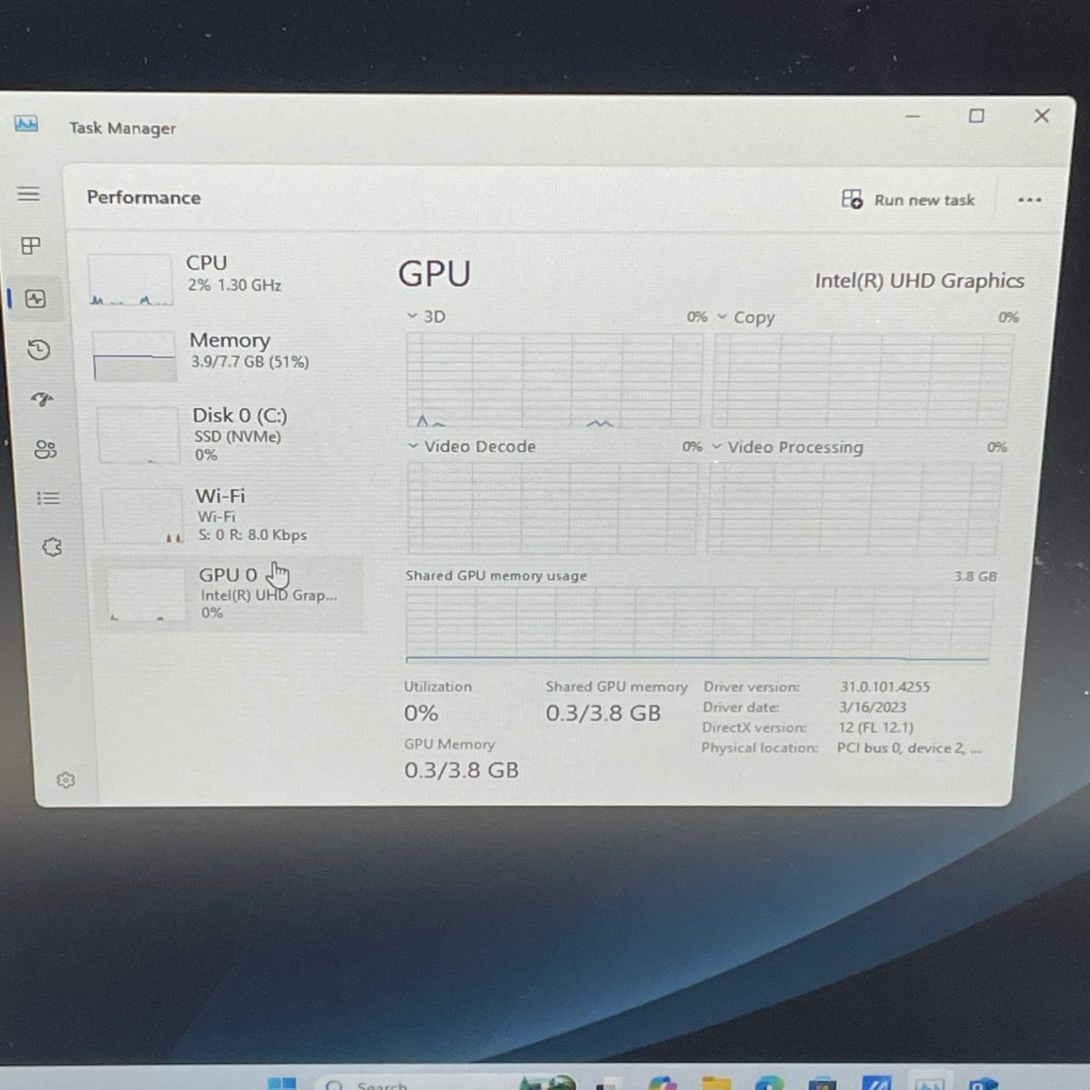Click the Shared GPU memory usage graph
The width and height of the screenshot is (1090, 1090).
[x=699, y=625]
